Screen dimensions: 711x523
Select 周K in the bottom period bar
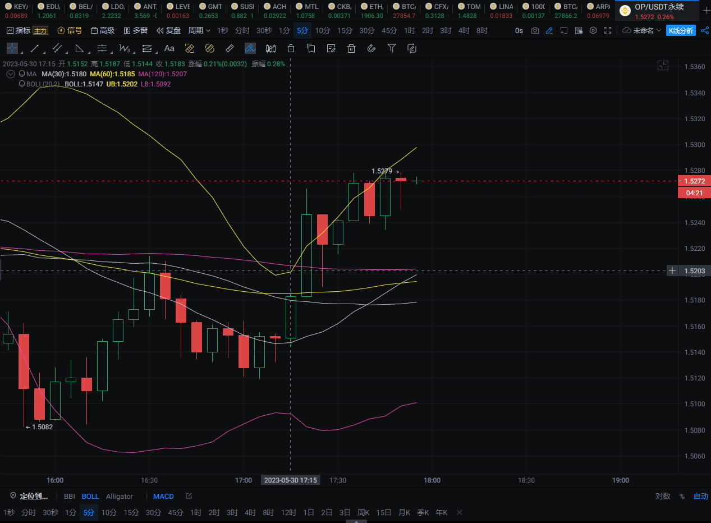(364, 512)
